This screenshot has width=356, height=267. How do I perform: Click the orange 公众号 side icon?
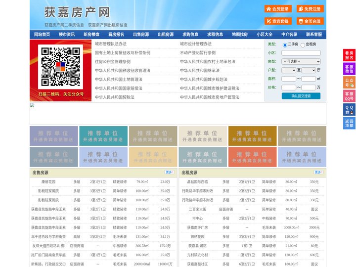pos(349,83)
